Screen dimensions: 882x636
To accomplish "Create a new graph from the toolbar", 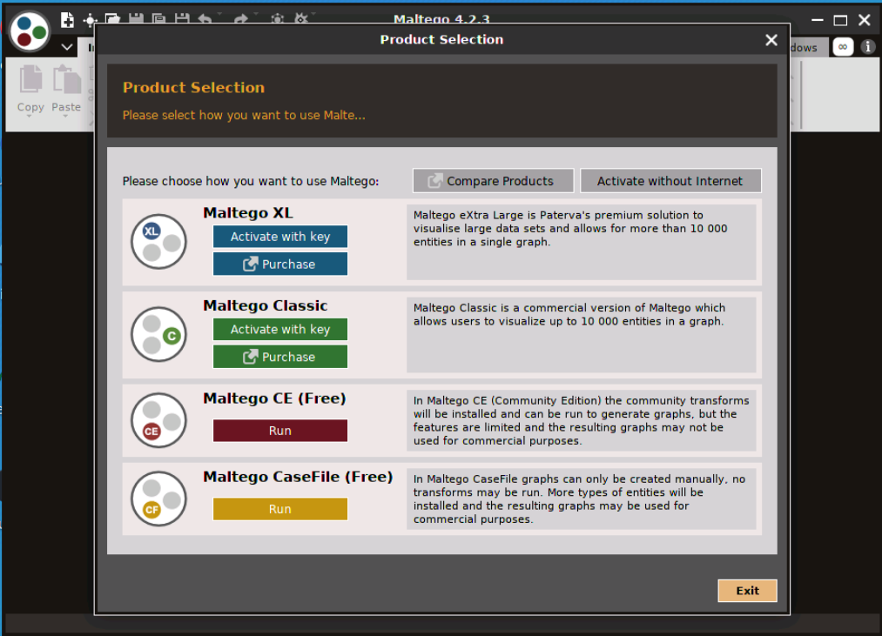I will [68, 20].
